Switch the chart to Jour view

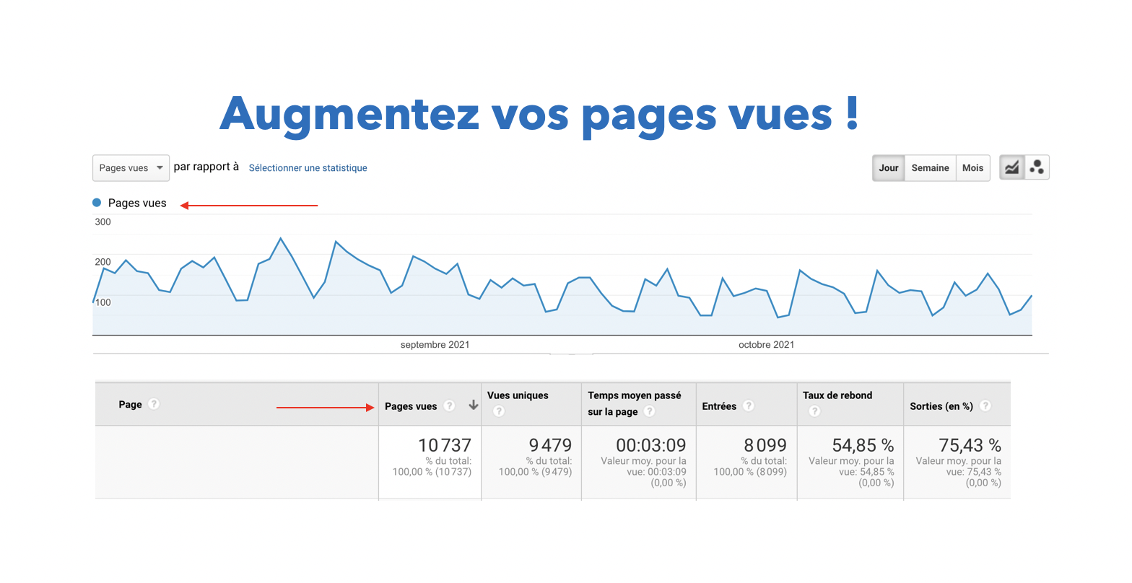coord(888,168)
